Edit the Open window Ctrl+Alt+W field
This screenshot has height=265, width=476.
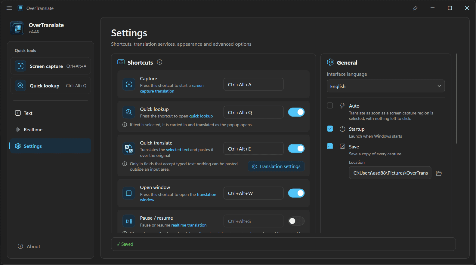coord(253,193)
